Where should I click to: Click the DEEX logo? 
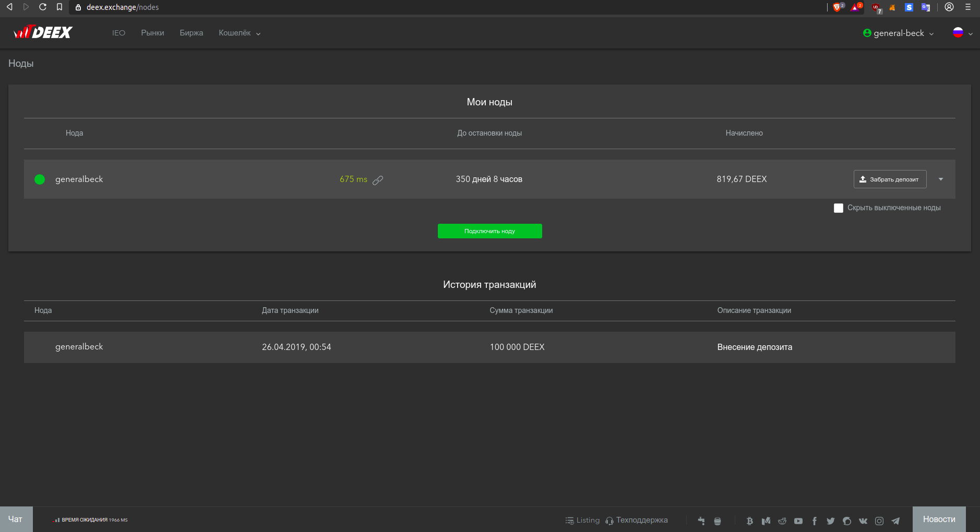43,33
